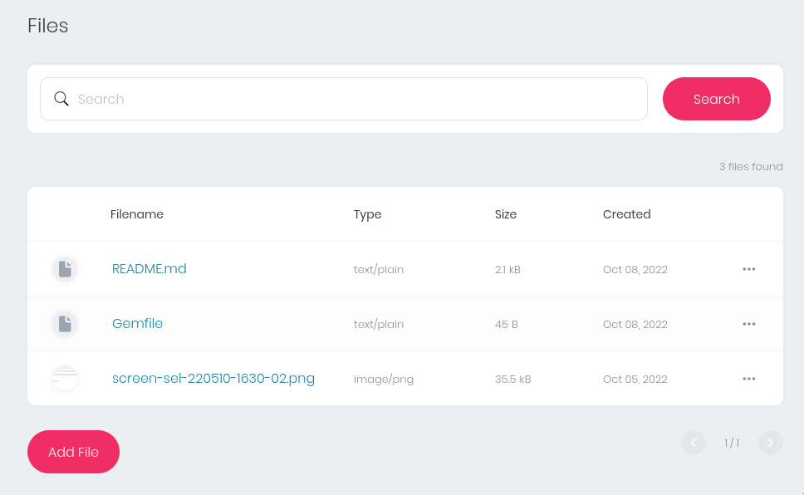Click the Oct 05, 2022 created date
The height and width of the screenshot is (495, 804).
point(635,379)
